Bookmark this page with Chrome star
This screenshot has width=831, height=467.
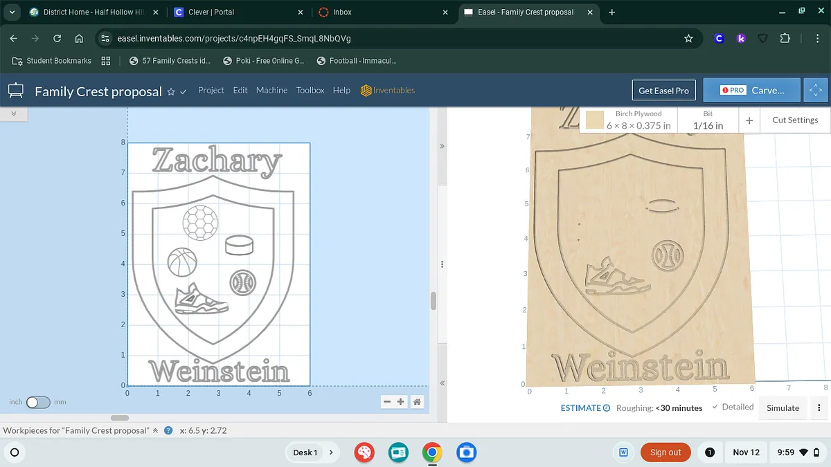pyautogui.click(x=688, y=39)
